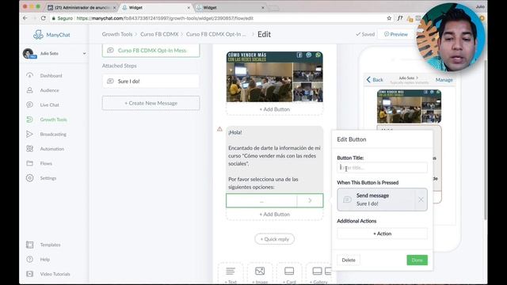Click the course image card thumbnail
Image resolution: width=507 pixels, height=285 pixels.
point(275,77)
